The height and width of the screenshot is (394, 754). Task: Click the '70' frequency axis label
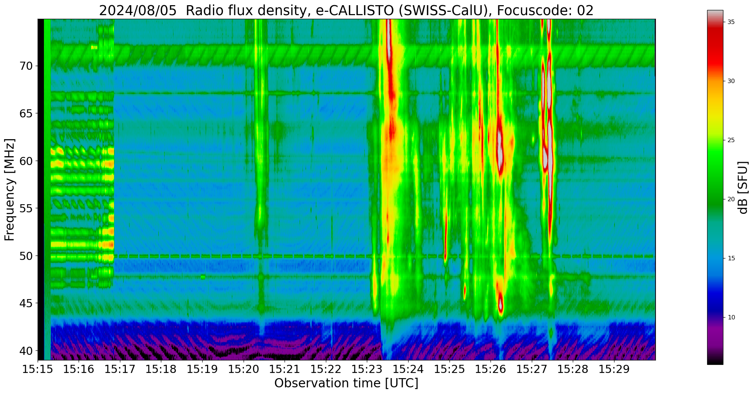pos(26,66)
